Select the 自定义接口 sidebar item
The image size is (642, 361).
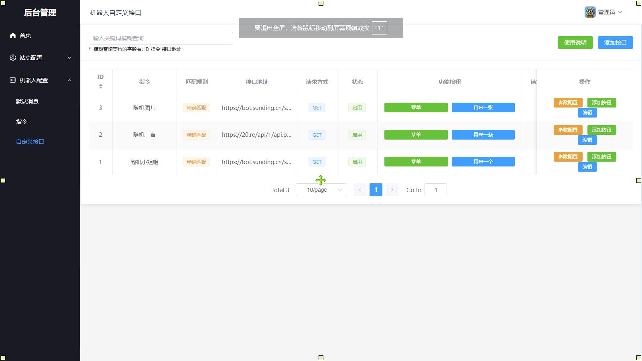pyautogui.click(x=30, y=142)
